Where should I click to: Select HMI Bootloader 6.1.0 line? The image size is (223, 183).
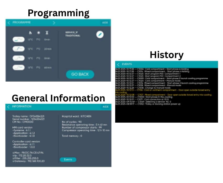click(x=23, y=136)
